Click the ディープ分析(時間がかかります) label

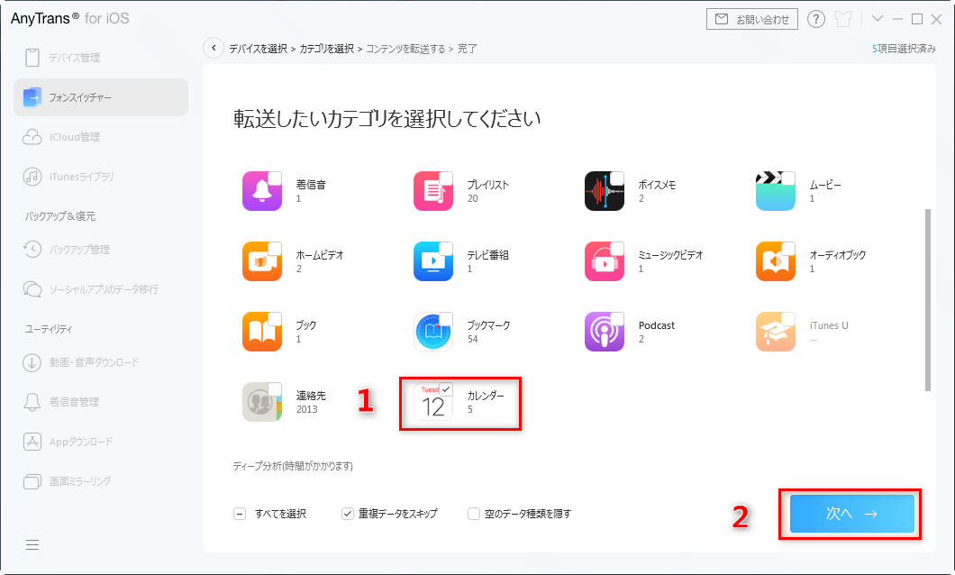[293, 466]
